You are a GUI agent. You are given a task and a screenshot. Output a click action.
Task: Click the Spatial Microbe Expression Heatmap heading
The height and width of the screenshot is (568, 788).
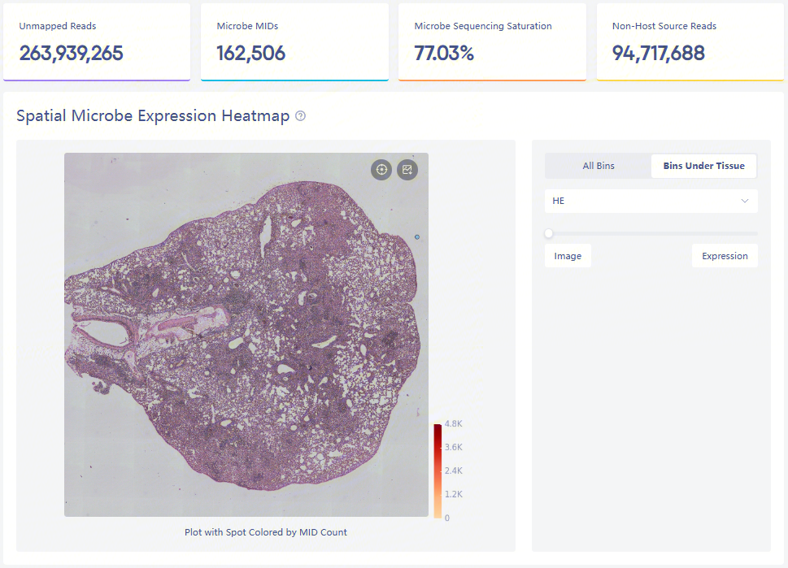pos(153,116)
